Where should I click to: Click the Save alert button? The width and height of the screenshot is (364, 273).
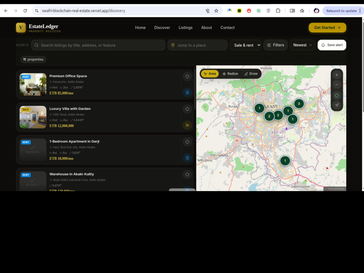pos(332,45)
